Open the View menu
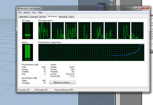This screenshot has height=105, width=153. 34,12
